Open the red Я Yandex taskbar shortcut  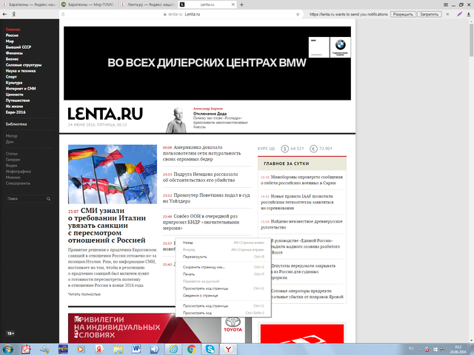coord(99,349)
